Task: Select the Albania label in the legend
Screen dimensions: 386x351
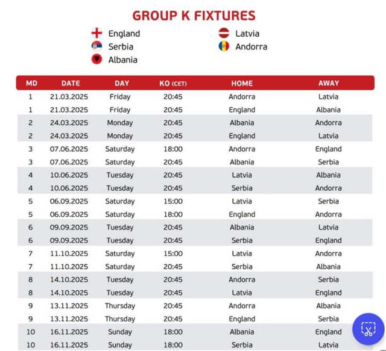Action: tap(122, 60)
